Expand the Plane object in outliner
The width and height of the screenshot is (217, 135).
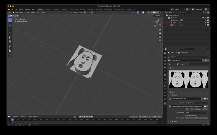point(169,25)
